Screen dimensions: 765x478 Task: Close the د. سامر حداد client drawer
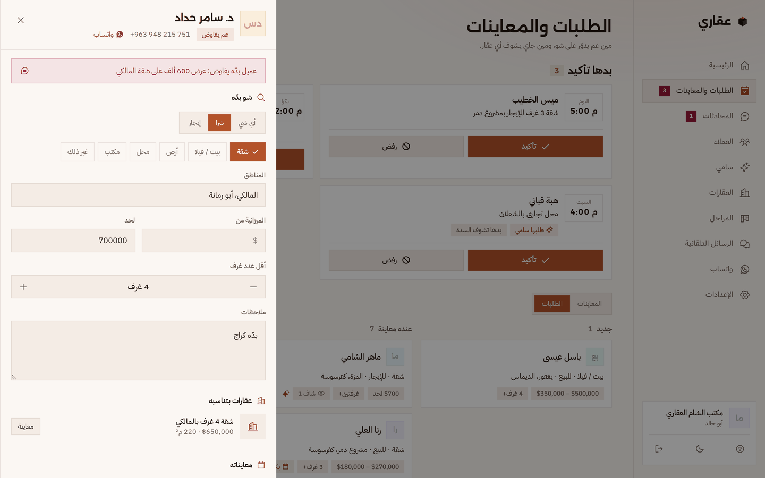coord(21,20)
